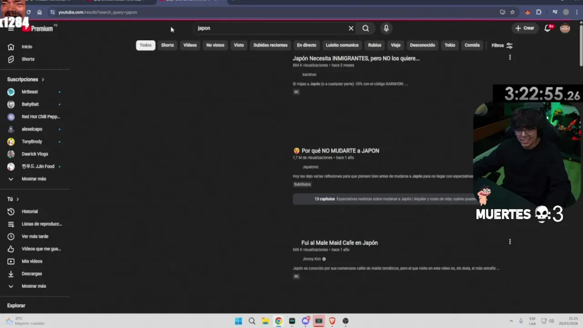Open Ver más tarde
This screenshot has width=583, height=328.
click(36, 236)
